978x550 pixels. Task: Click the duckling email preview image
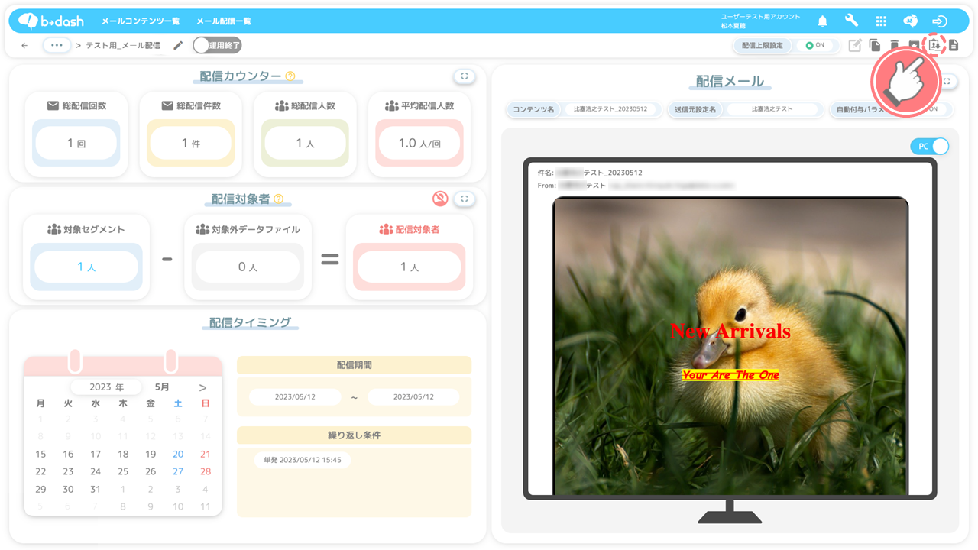(730, 345)
